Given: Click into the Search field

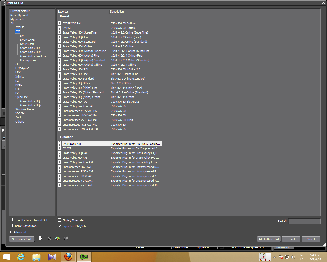Looking at the screenshot, I should pos(305,221).
